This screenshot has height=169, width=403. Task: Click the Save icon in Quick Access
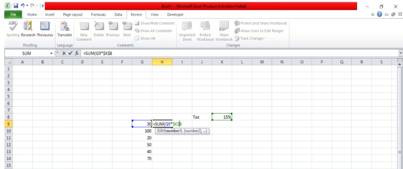tap(16, 5)
